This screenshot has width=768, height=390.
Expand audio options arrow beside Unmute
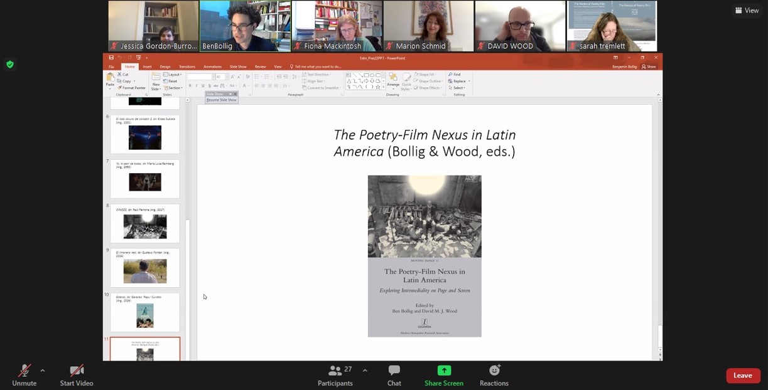point(43,371)
